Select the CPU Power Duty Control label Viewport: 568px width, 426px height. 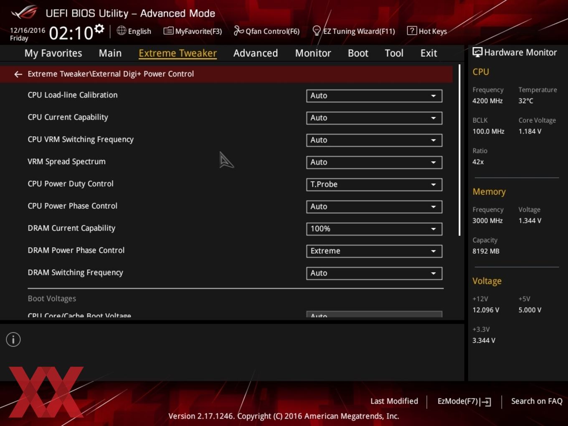click(71, 184)
